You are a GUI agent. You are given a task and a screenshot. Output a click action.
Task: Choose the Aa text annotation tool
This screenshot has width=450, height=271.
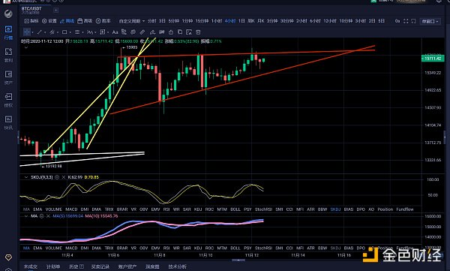(x=115, y=32)
